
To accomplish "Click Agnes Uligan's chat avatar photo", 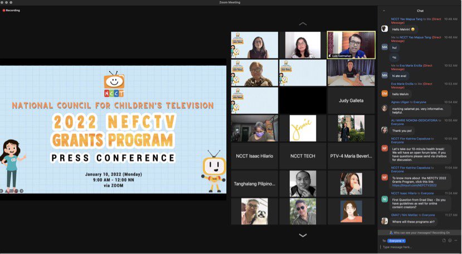I will pyautogui.click(x=385, y=109).
